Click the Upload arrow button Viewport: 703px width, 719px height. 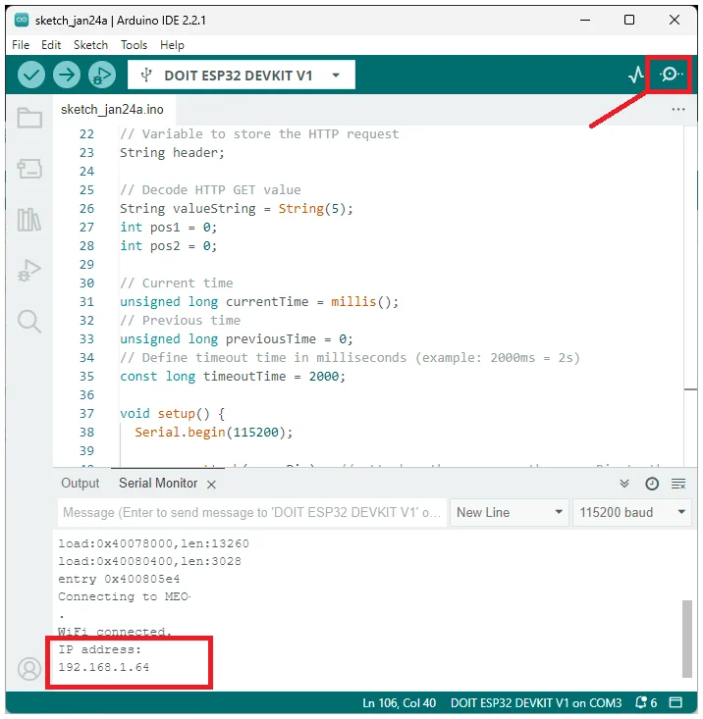click(x=67, y=75)
